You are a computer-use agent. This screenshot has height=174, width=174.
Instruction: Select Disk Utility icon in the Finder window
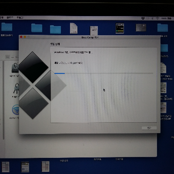[x=15, y=67]
